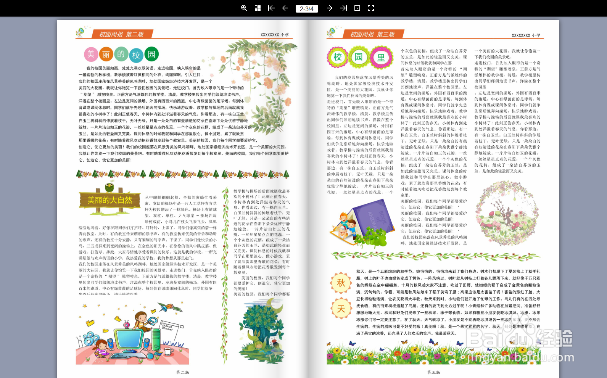This screenshot has height=378, width=607.
Task: Click the 校 flower badge on the right page
Action: (x=338, y=57)
